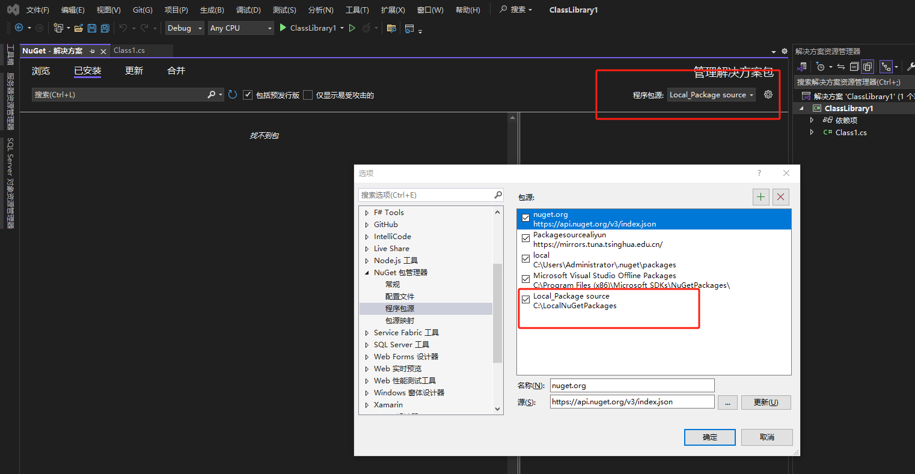Expand SQL Server 工具 options node
This screenshot has height=474, width=915.
coord(367,345)
